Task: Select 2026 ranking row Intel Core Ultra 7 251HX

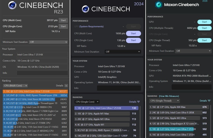Action: (179, 129)
